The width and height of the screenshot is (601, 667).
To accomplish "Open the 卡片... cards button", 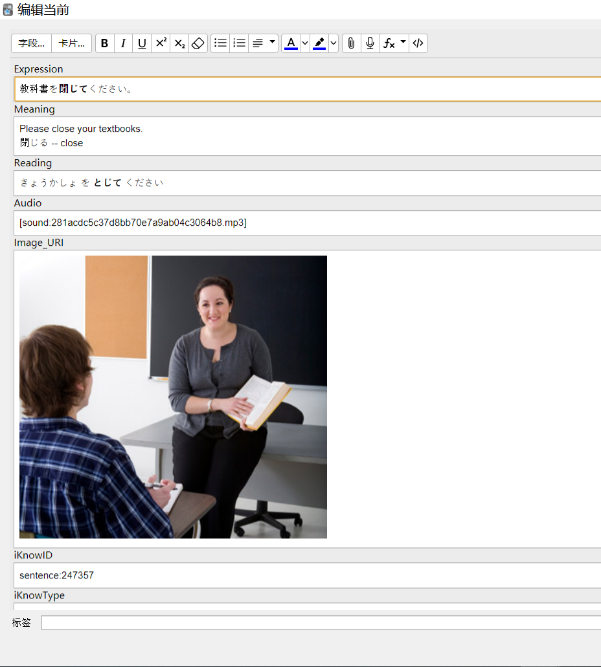I will [71, 43].
